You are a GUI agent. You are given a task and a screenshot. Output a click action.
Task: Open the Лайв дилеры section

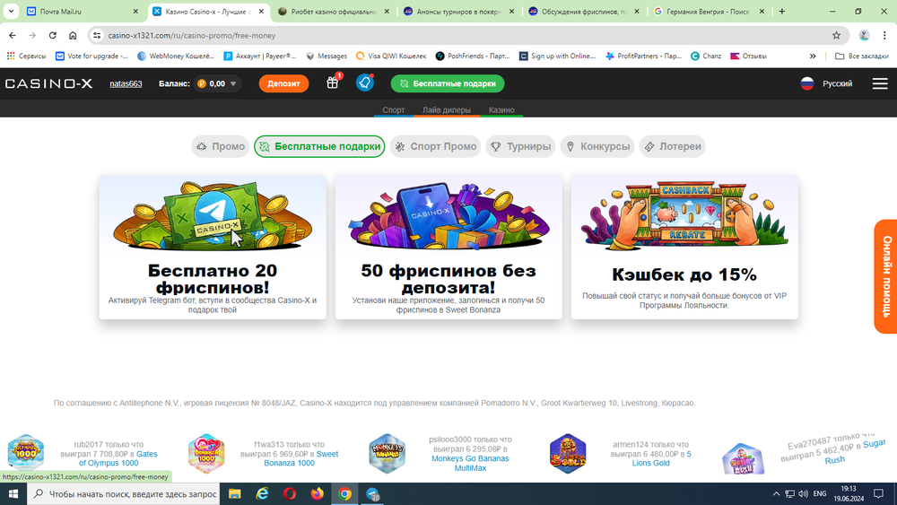pos(446,109)
